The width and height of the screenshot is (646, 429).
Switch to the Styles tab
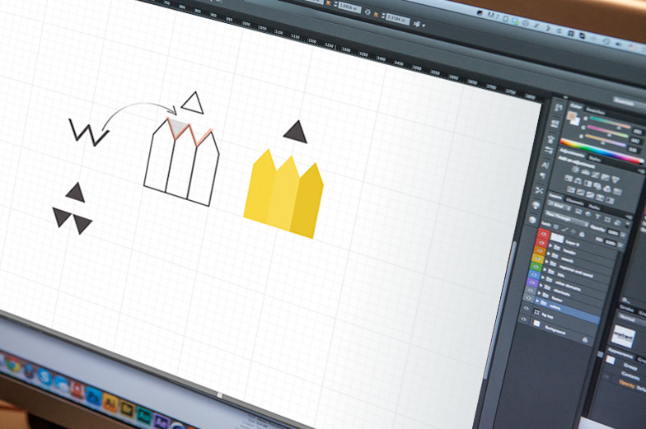595,159
